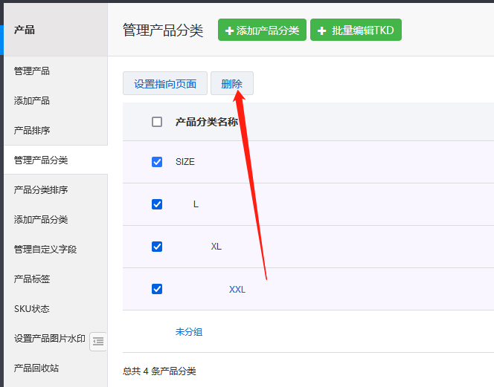Uncheck the L category checkbox

pyautogui.click(x=157, y=204)
